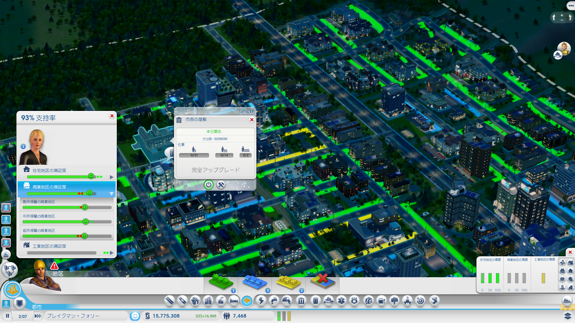Set speed to fast-forward triple arrows
This screenshot has height=323, width=575.
(38, 316)
